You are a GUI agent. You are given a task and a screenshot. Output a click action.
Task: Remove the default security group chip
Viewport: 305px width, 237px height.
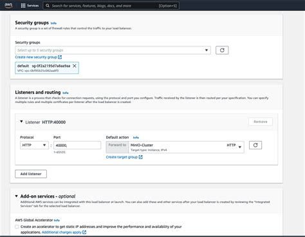tap(75, 66)
